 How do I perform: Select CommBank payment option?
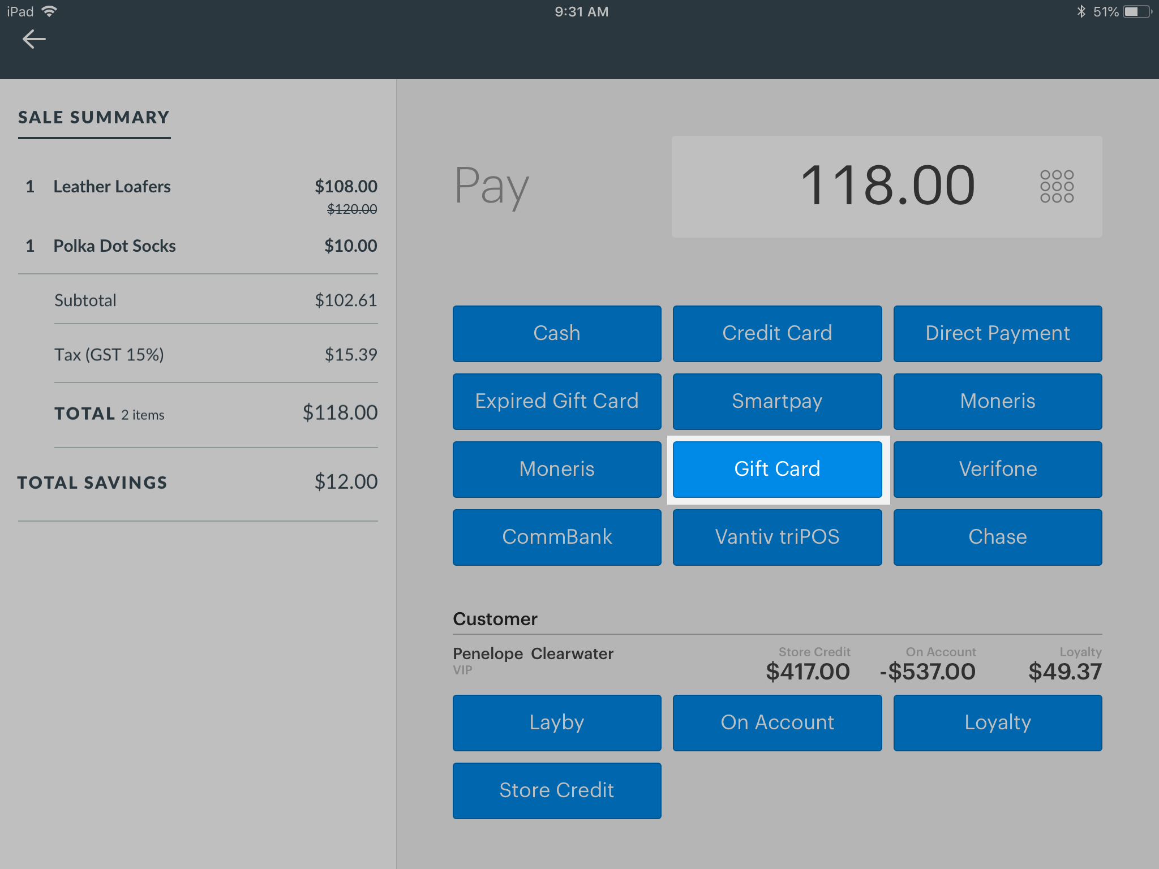click(557, 537)
